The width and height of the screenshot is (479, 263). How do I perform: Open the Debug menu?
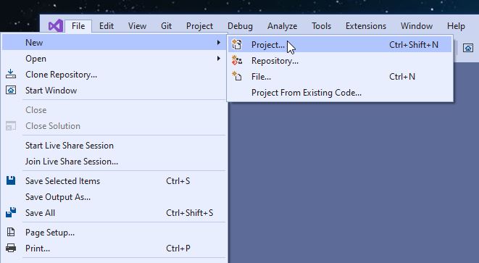click(240, 26)
